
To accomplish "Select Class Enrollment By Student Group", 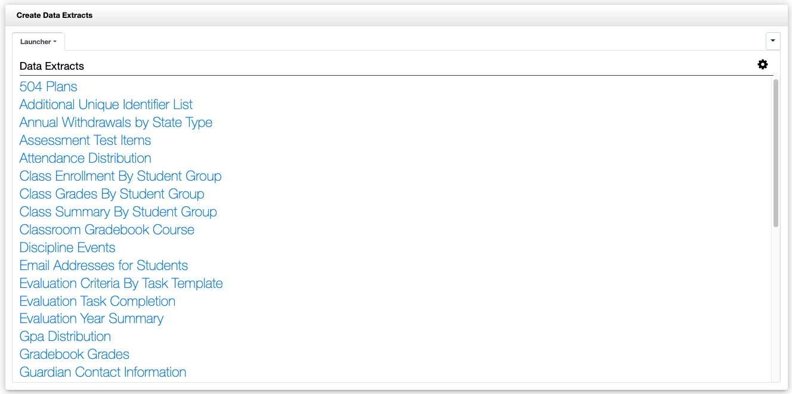I will tap(120, 176).
